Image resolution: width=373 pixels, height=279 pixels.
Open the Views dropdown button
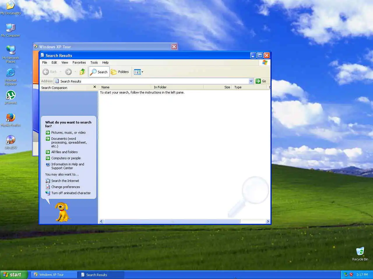pos(138,72)
